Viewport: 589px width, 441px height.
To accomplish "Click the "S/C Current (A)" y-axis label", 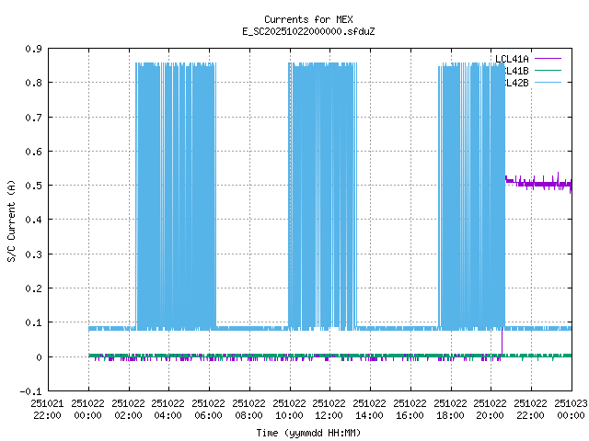I will pos(12,220).
